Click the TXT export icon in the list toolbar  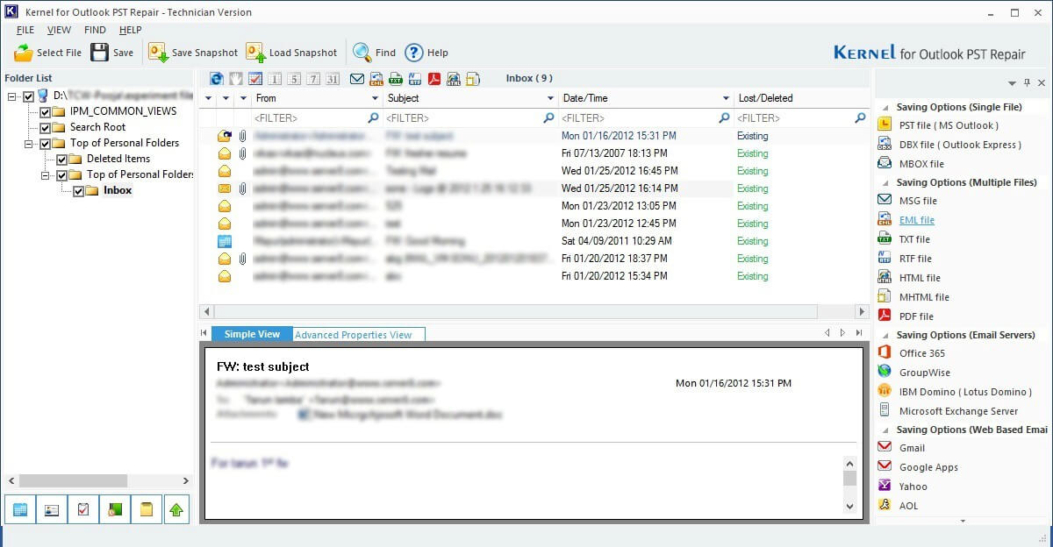(x=396, y=79)
